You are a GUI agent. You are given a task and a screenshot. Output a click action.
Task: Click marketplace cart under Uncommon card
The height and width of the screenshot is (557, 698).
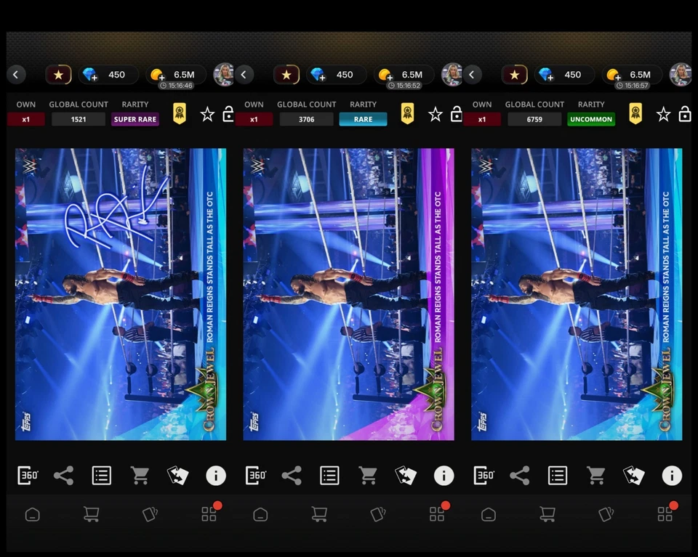point(595,475)
